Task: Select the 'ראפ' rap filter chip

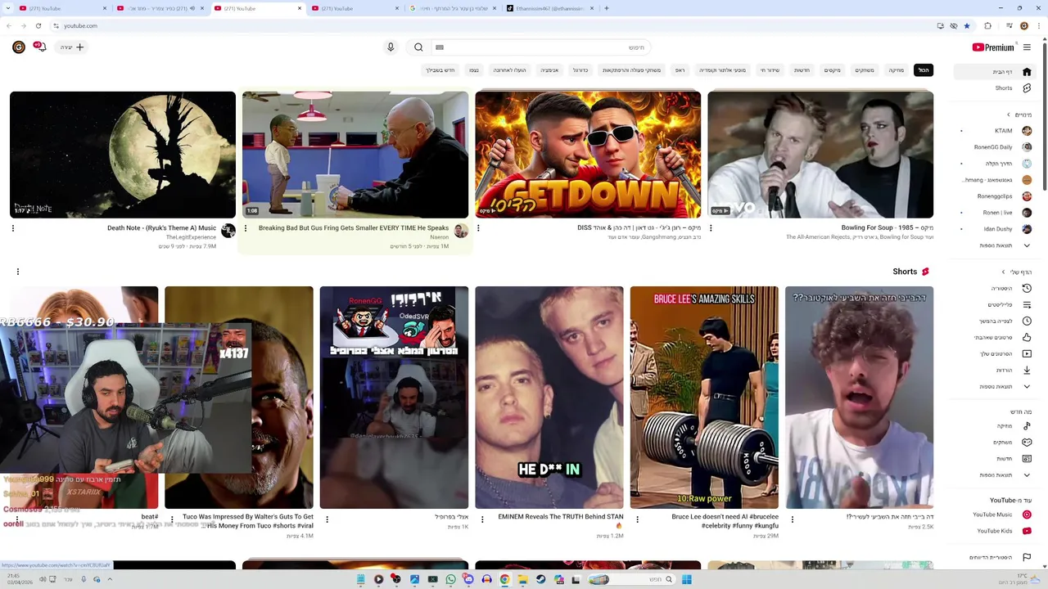Action: (680, 70)
